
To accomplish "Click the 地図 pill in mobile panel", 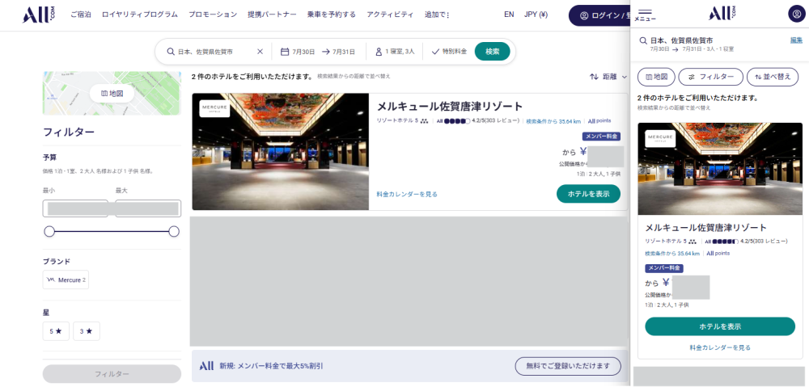I will [x=656, y=77].
